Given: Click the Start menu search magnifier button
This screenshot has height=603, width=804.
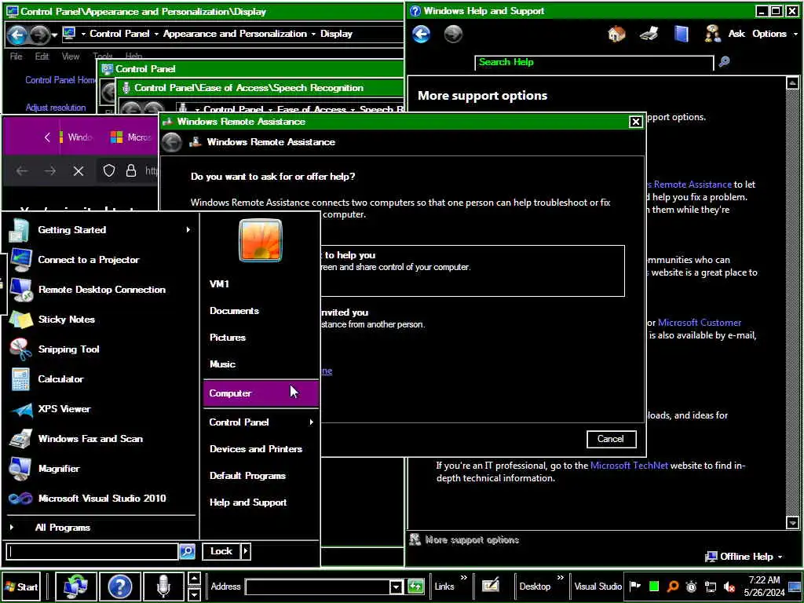Looking at the screenshot, I should [187, 551].
